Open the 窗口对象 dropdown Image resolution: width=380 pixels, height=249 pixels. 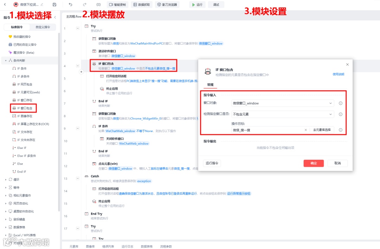(283, 103)
